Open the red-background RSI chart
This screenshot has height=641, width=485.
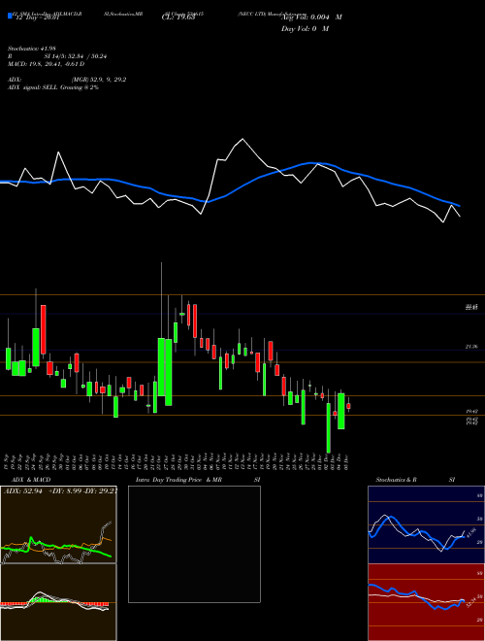tap(426, 602)
